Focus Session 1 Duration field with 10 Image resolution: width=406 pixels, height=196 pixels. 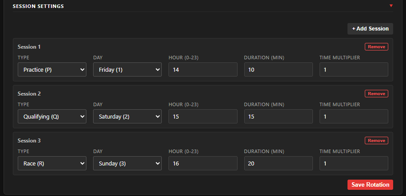(x=278, y=69)
